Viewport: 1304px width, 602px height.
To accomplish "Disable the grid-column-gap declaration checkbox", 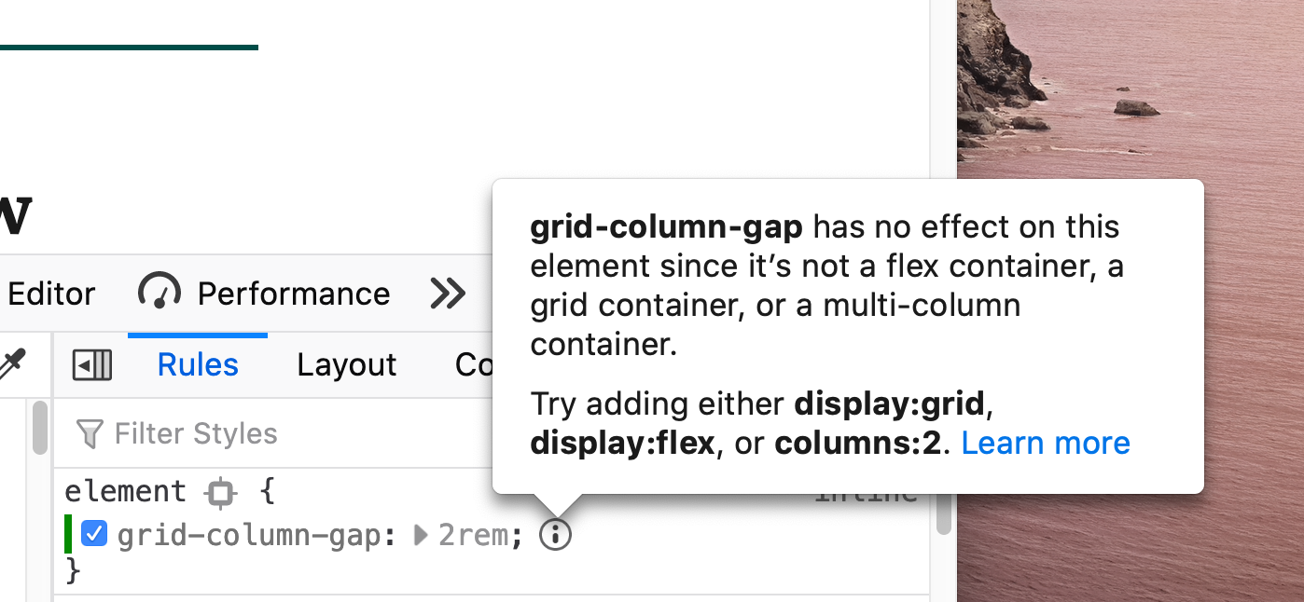I will pyautogui.click(x=93, y=534).
